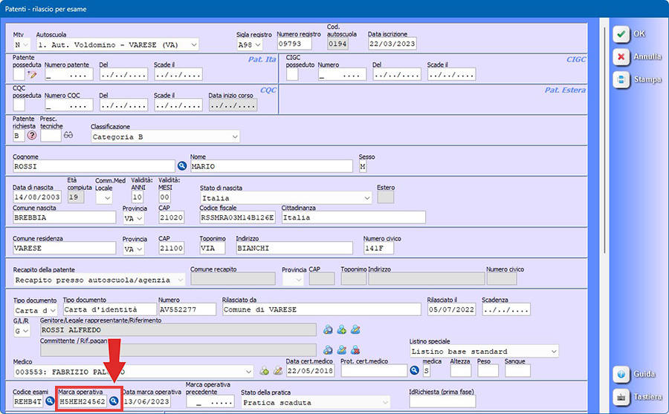Screen dimensions: 669x414
Task: Click the add doctor icon beside Medico
Action: (264, 371)
